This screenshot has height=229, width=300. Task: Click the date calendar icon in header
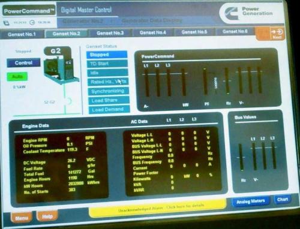tap(7, 23)
